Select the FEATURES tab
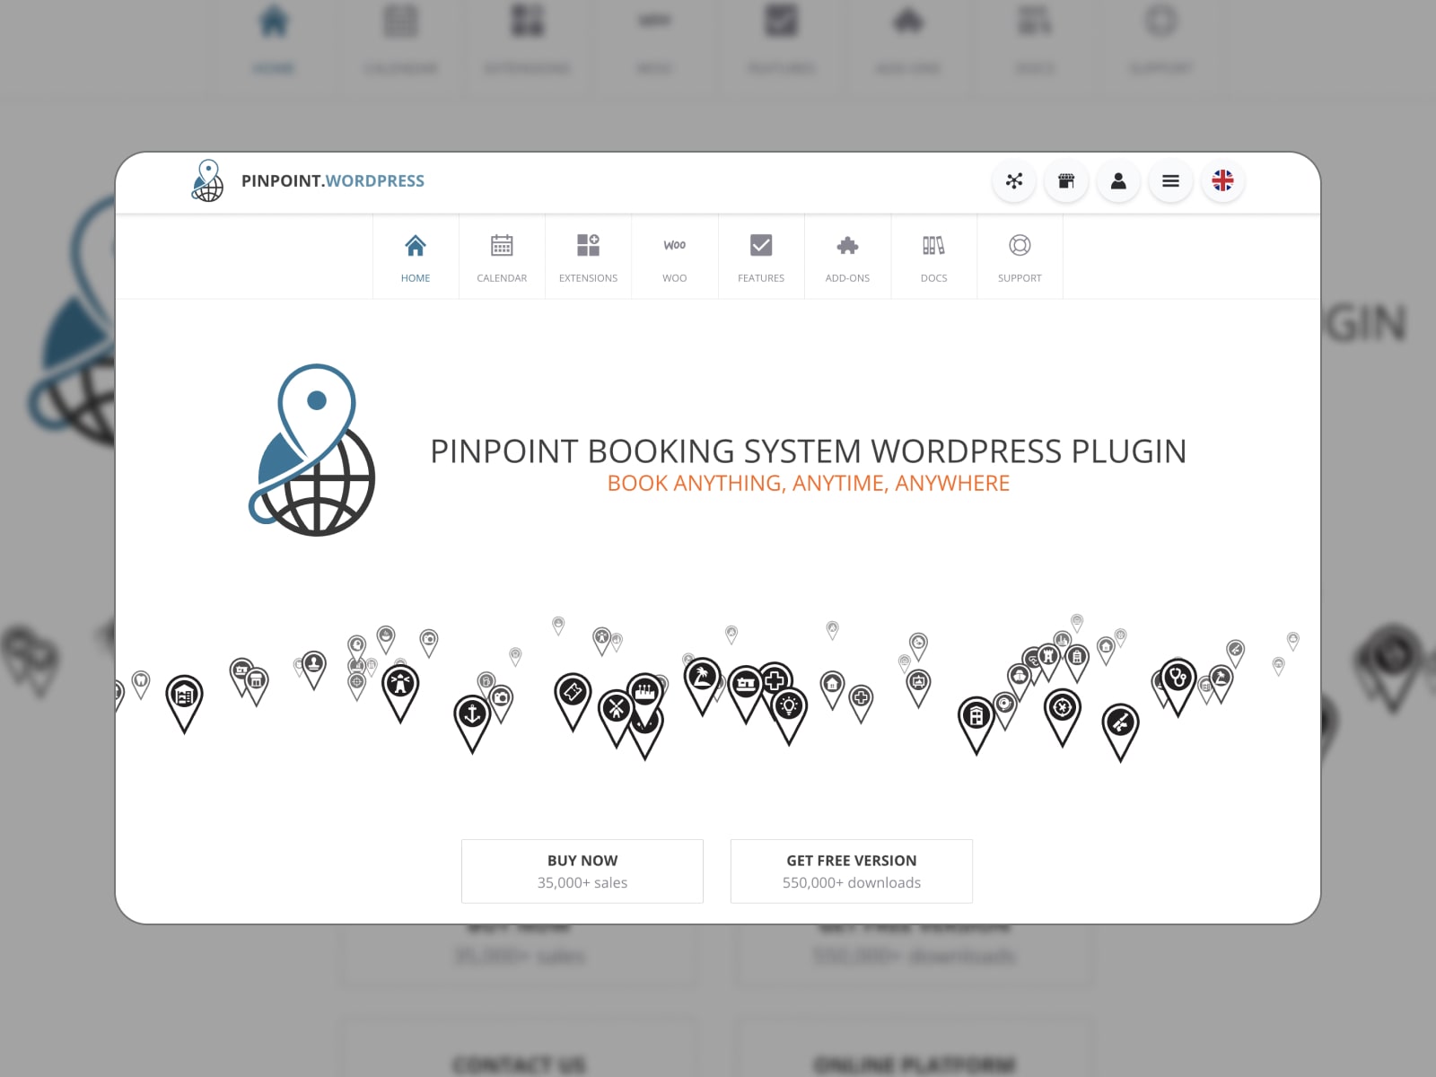The image size is (1436, 1077). point(761,257)
